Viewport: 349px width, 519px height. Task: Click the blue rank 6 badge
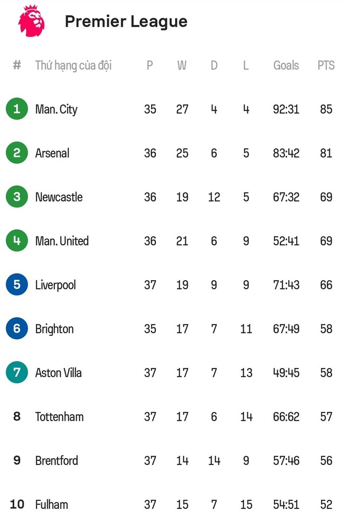pyautogui.click(x=17, y=329)
